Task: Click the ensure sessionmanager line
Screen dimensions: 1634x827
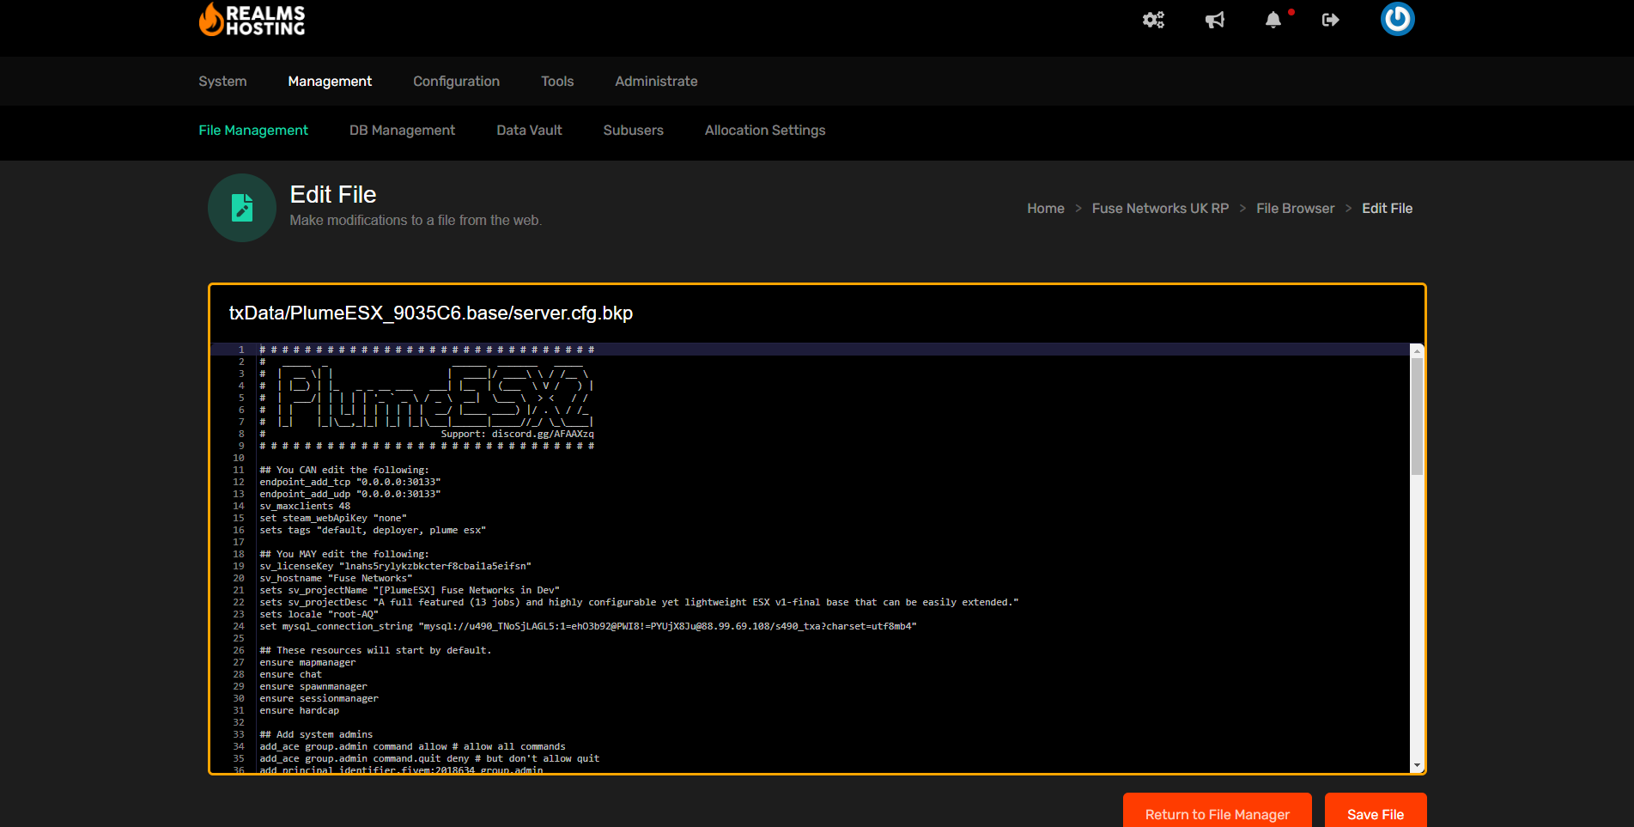Action: pos(319,698)
